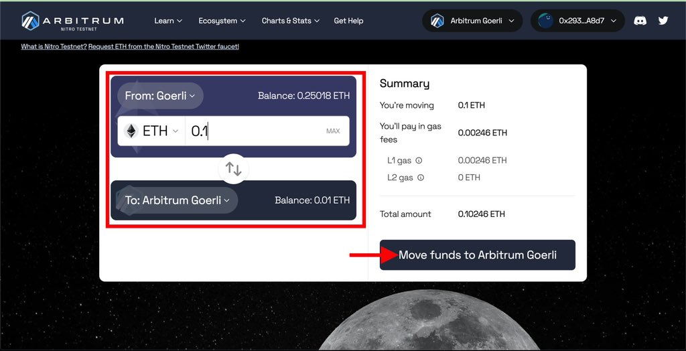Click the Balance: 0.25018 ETH text
686x351 pixels.
[x=303, y=96]
